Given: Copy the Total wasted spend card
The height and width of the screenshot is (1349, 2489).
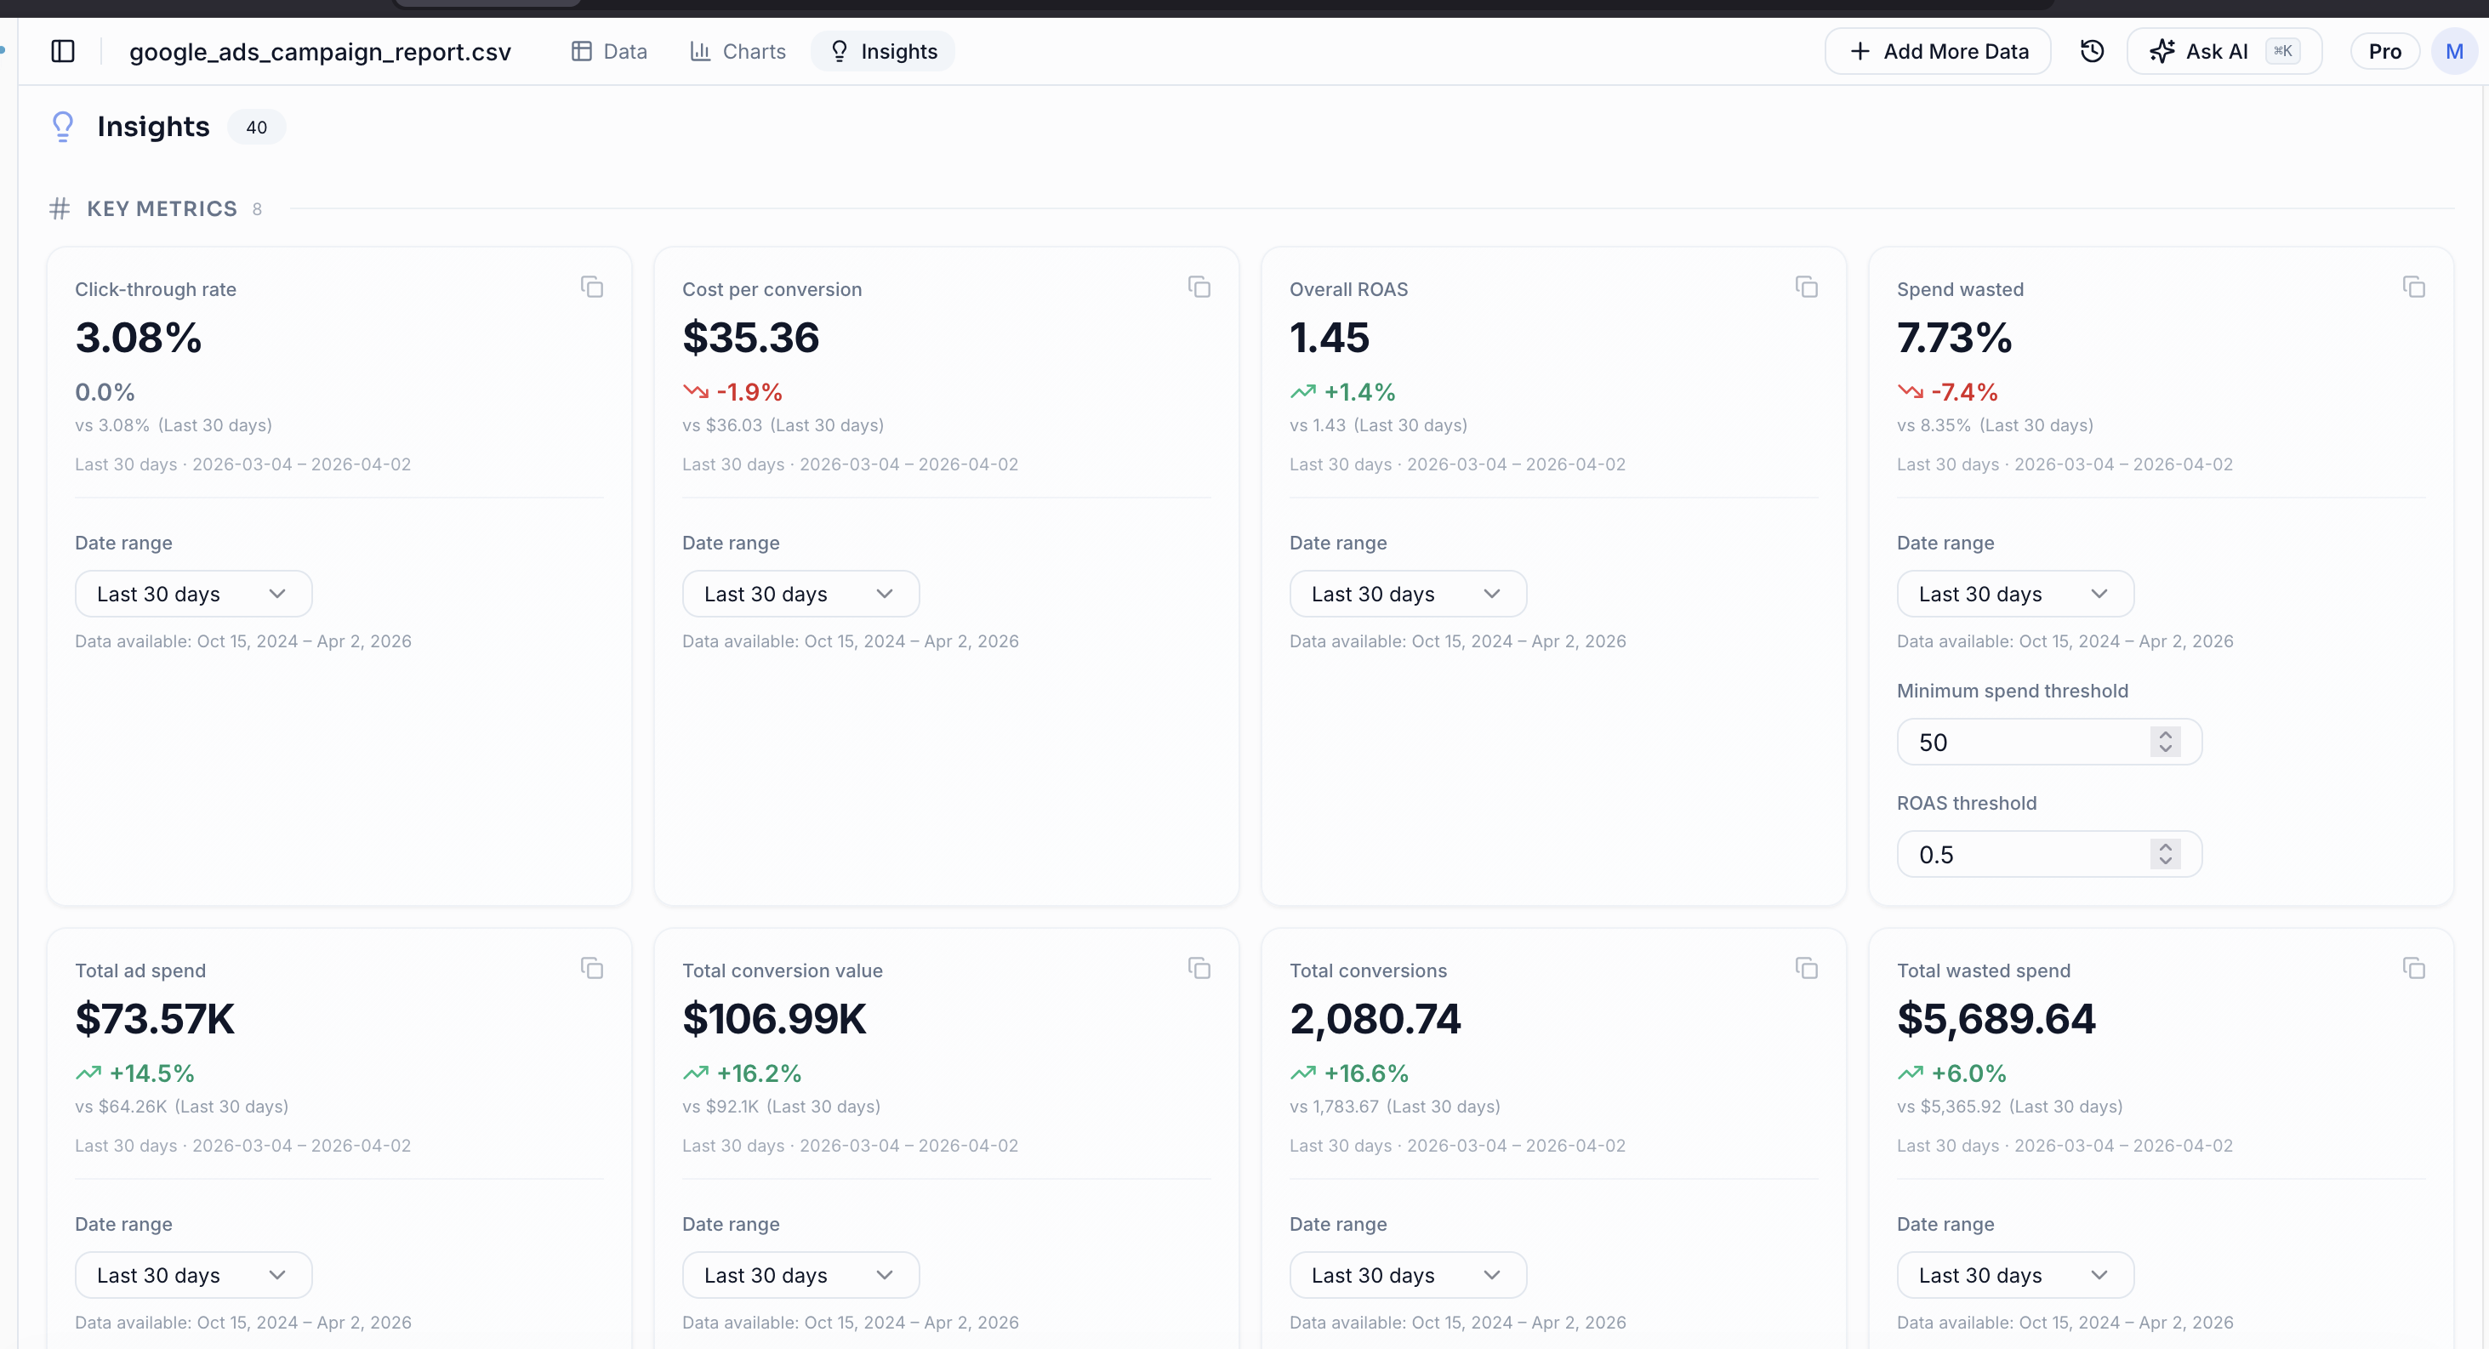Looking at the screenshot, I should point(2413,967).
